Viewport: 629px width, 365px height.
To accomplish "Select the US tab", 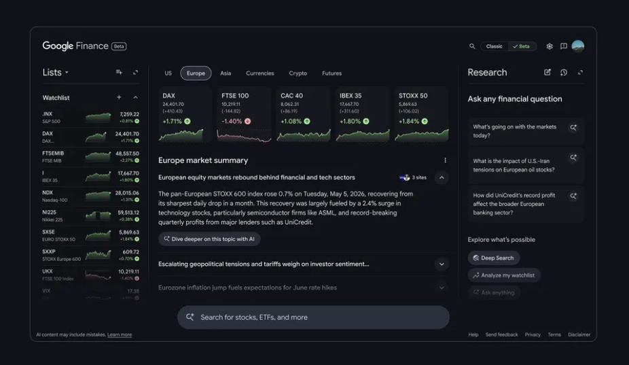I will [168, 73].
